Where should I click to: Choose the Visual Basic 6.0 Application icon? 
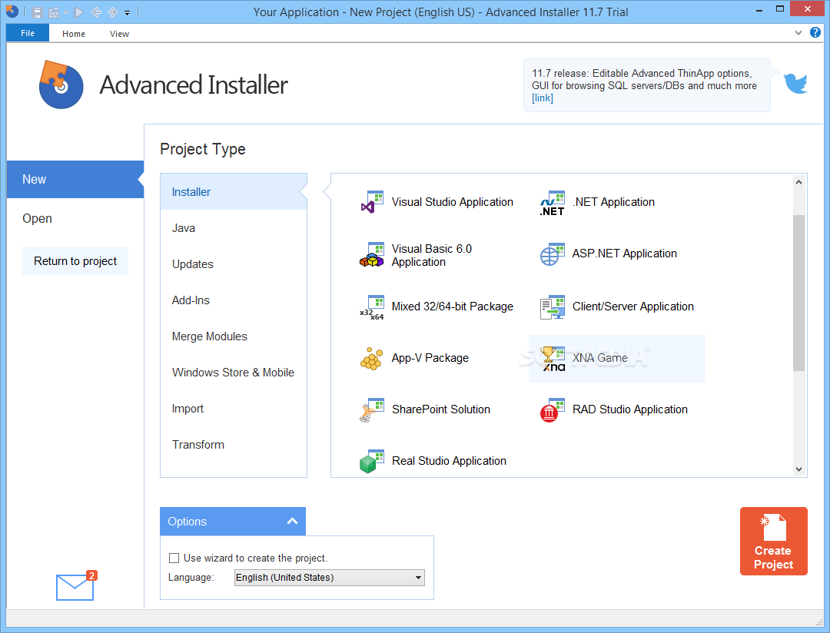click(372, 254)
